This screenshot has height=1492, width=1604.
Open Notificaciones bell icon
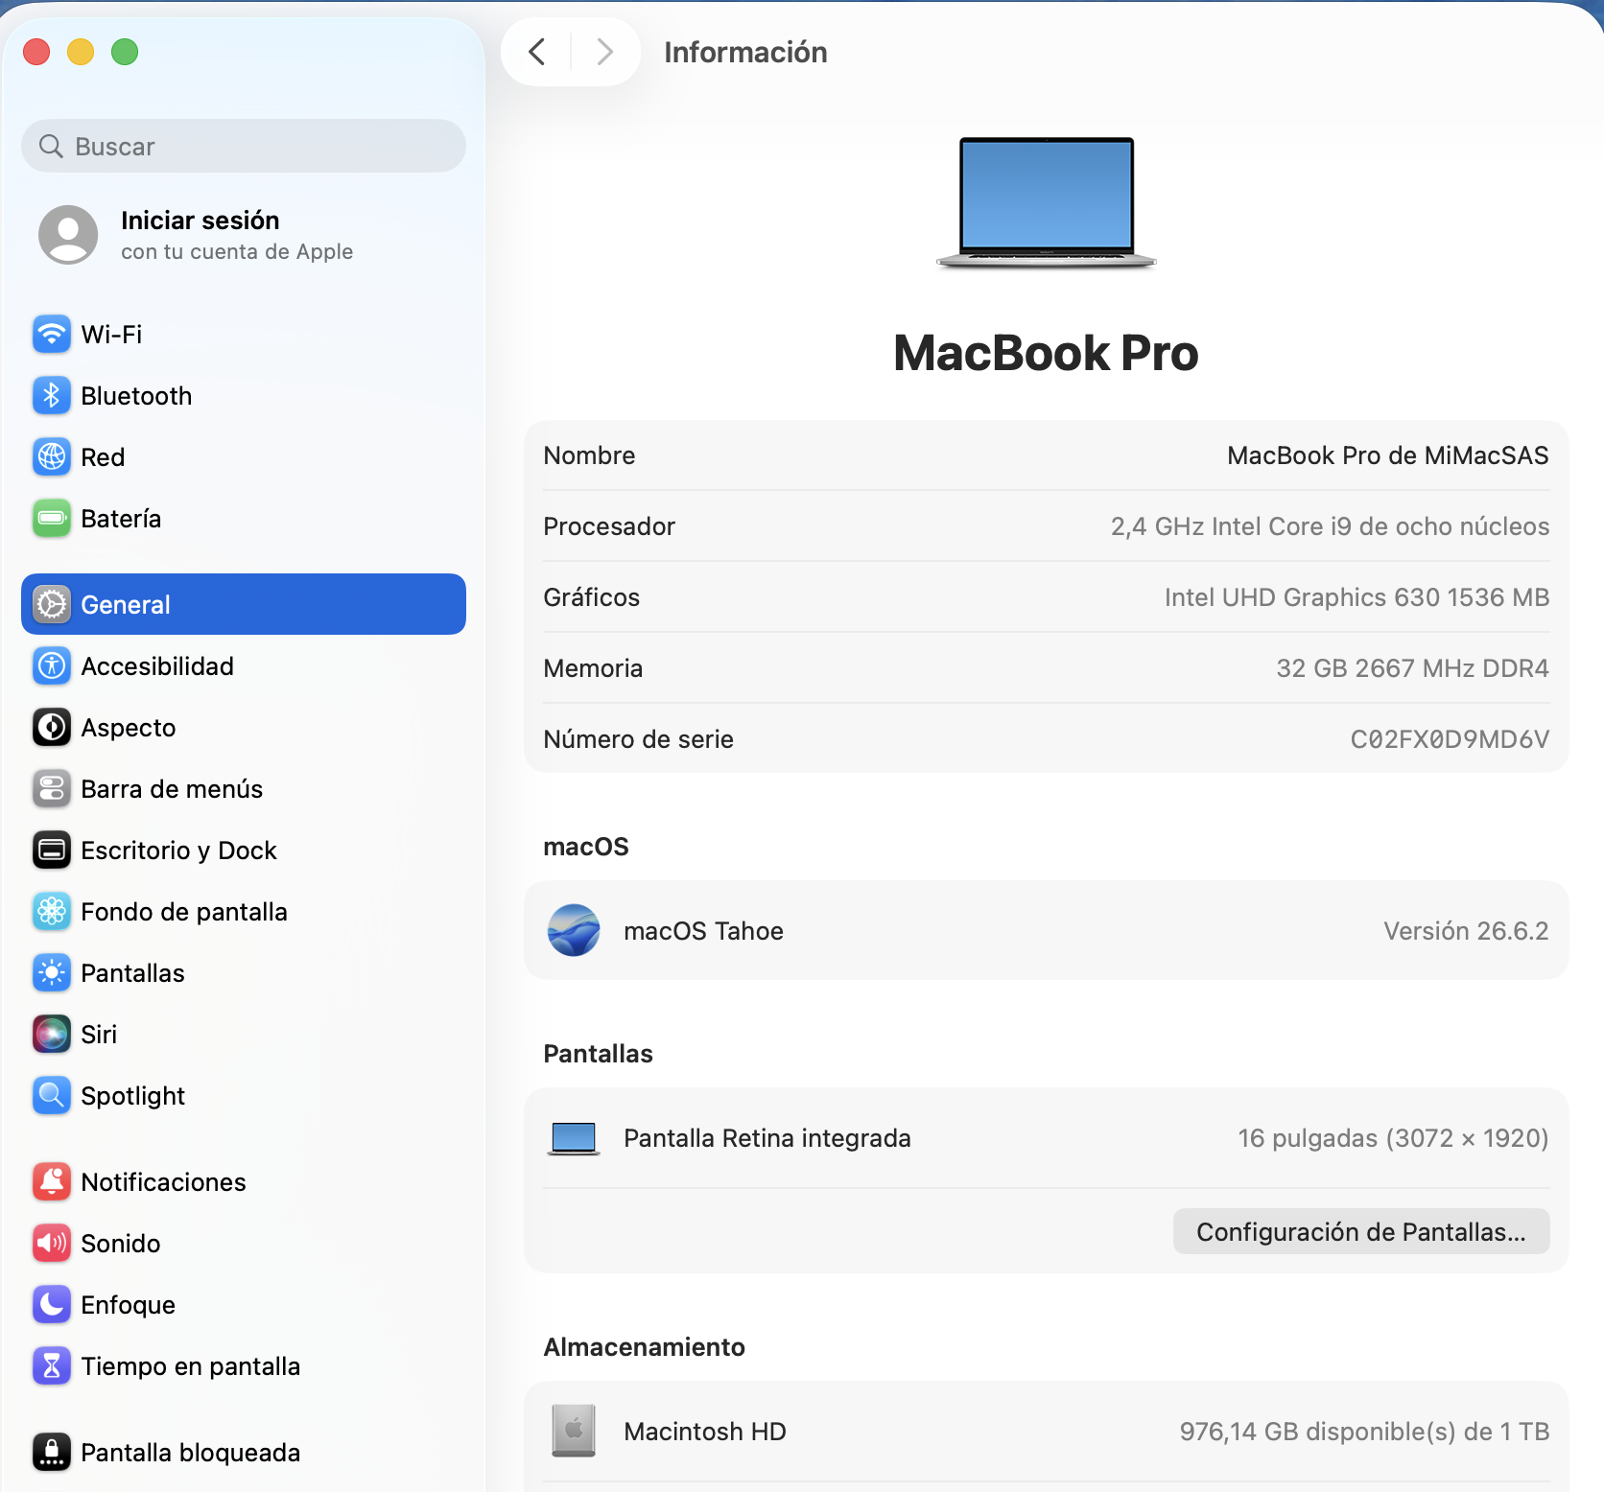pos(52,1182)
